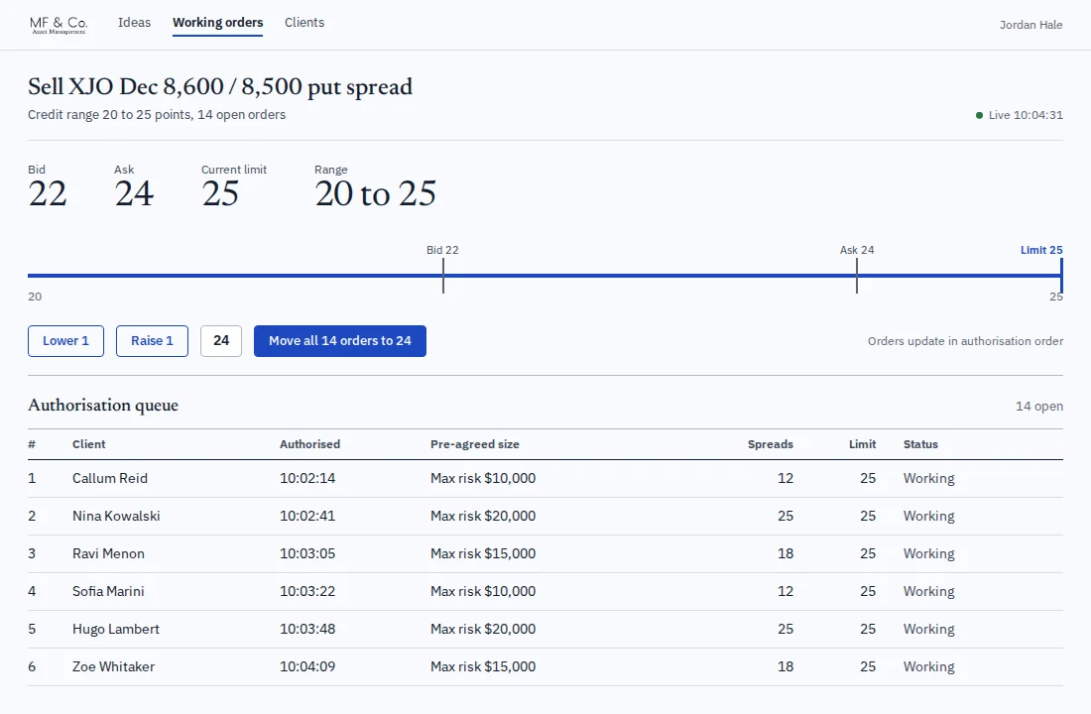Click authorised time 10:03:05

pyautogui.click(x=307, y=554)
